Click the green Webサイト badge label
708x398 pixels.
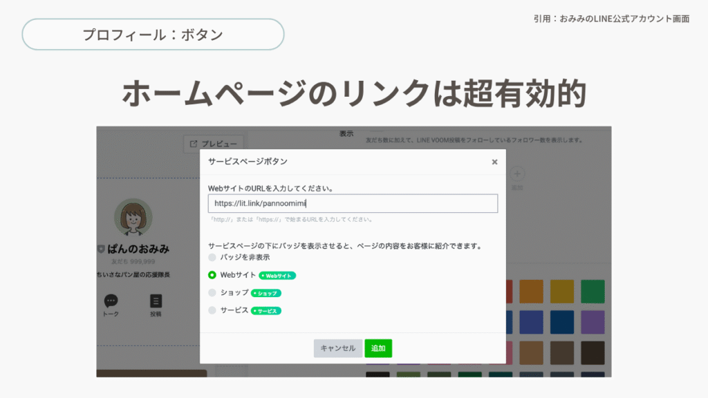[277, 275]
